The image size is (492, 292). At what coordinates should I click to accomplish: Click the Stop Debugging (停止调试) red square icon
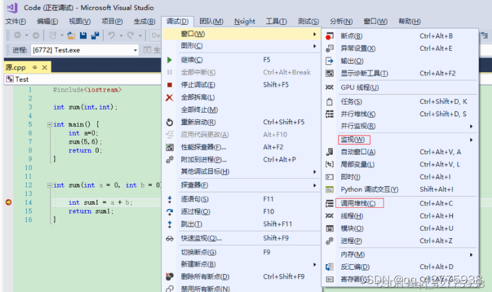click(x=169, y=85)
